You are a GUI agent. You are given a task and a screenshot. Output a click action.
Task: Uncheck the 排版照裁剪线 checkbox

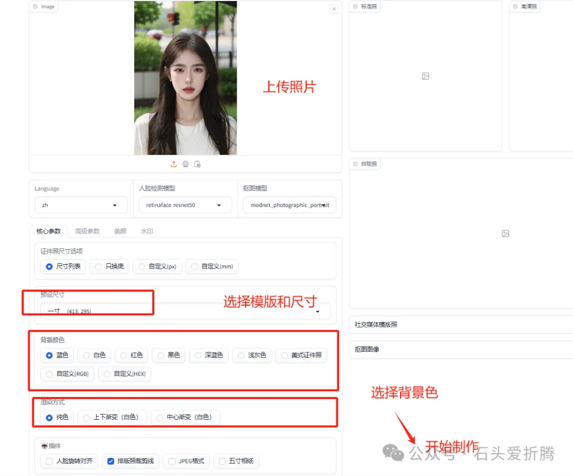[x=111, y=461]
